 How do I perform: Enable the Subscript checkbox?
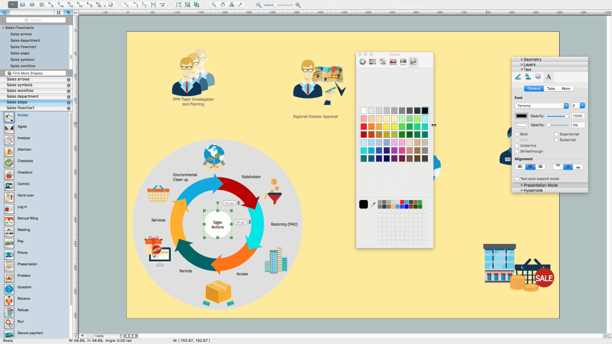click(556, 139)
